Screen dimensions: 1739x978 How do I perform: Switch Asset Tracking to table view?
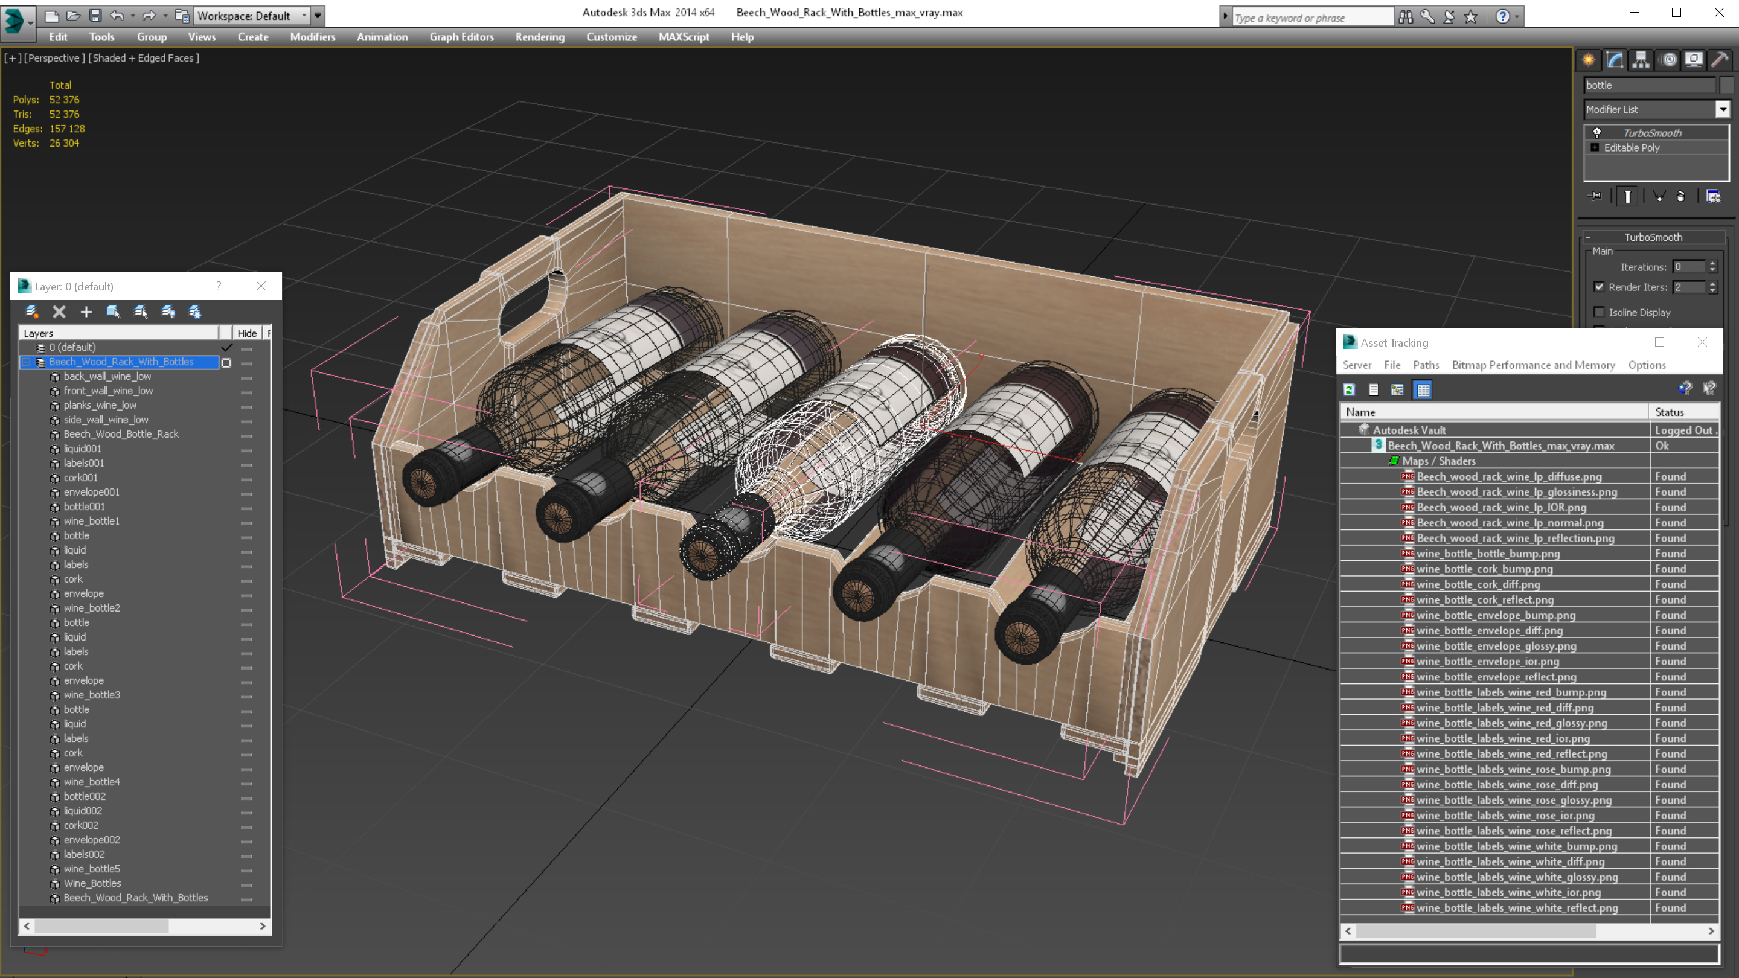1423,389
